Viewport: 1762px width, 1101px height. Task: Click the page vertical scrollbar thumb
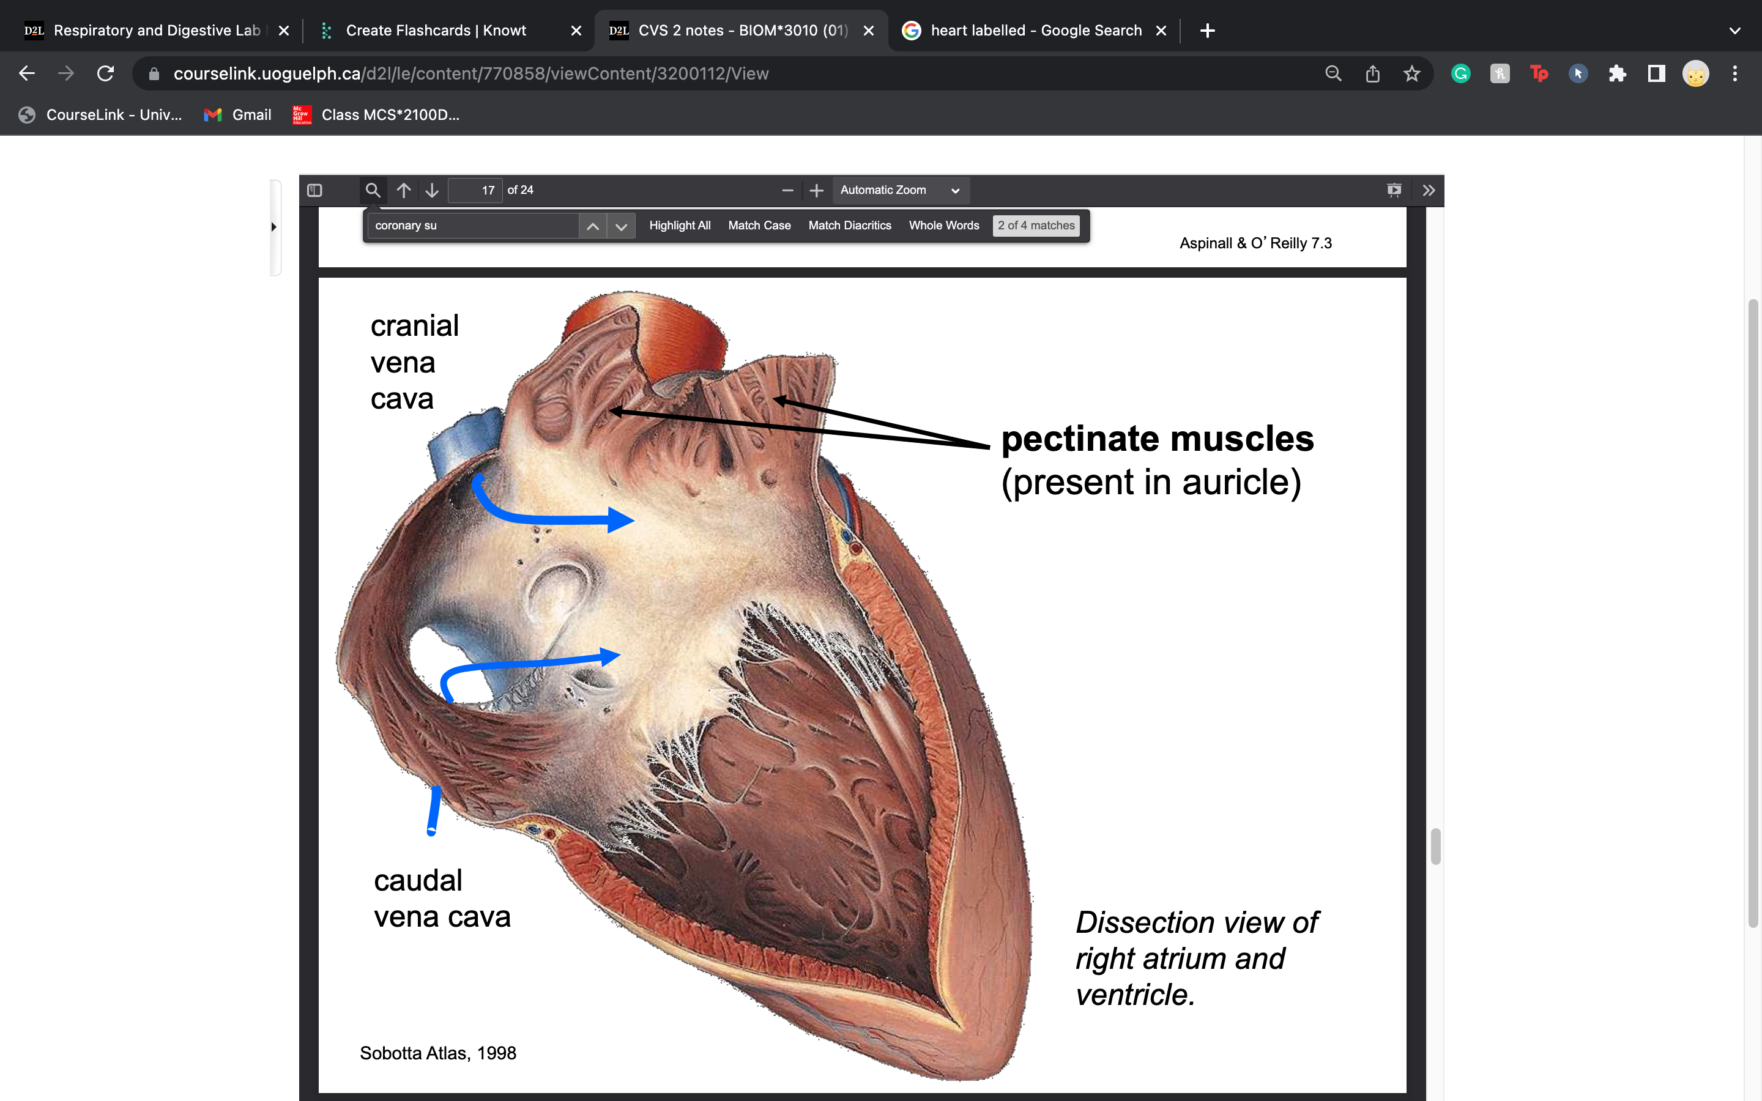point(1753,613)
